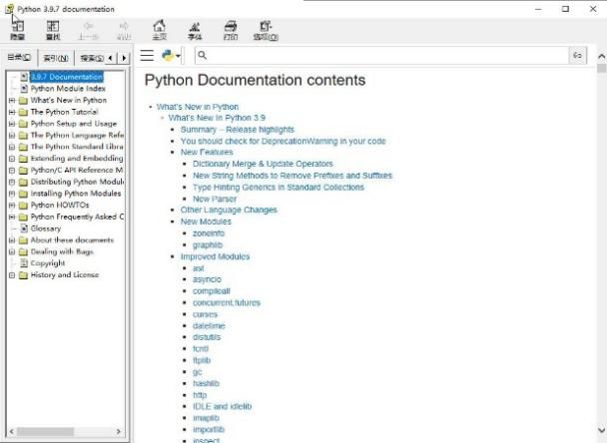Image resolution: width=607 pixels, height=443 pixels.
Task: Switch to the Contents (目录) tab
Action: [19, 57]
